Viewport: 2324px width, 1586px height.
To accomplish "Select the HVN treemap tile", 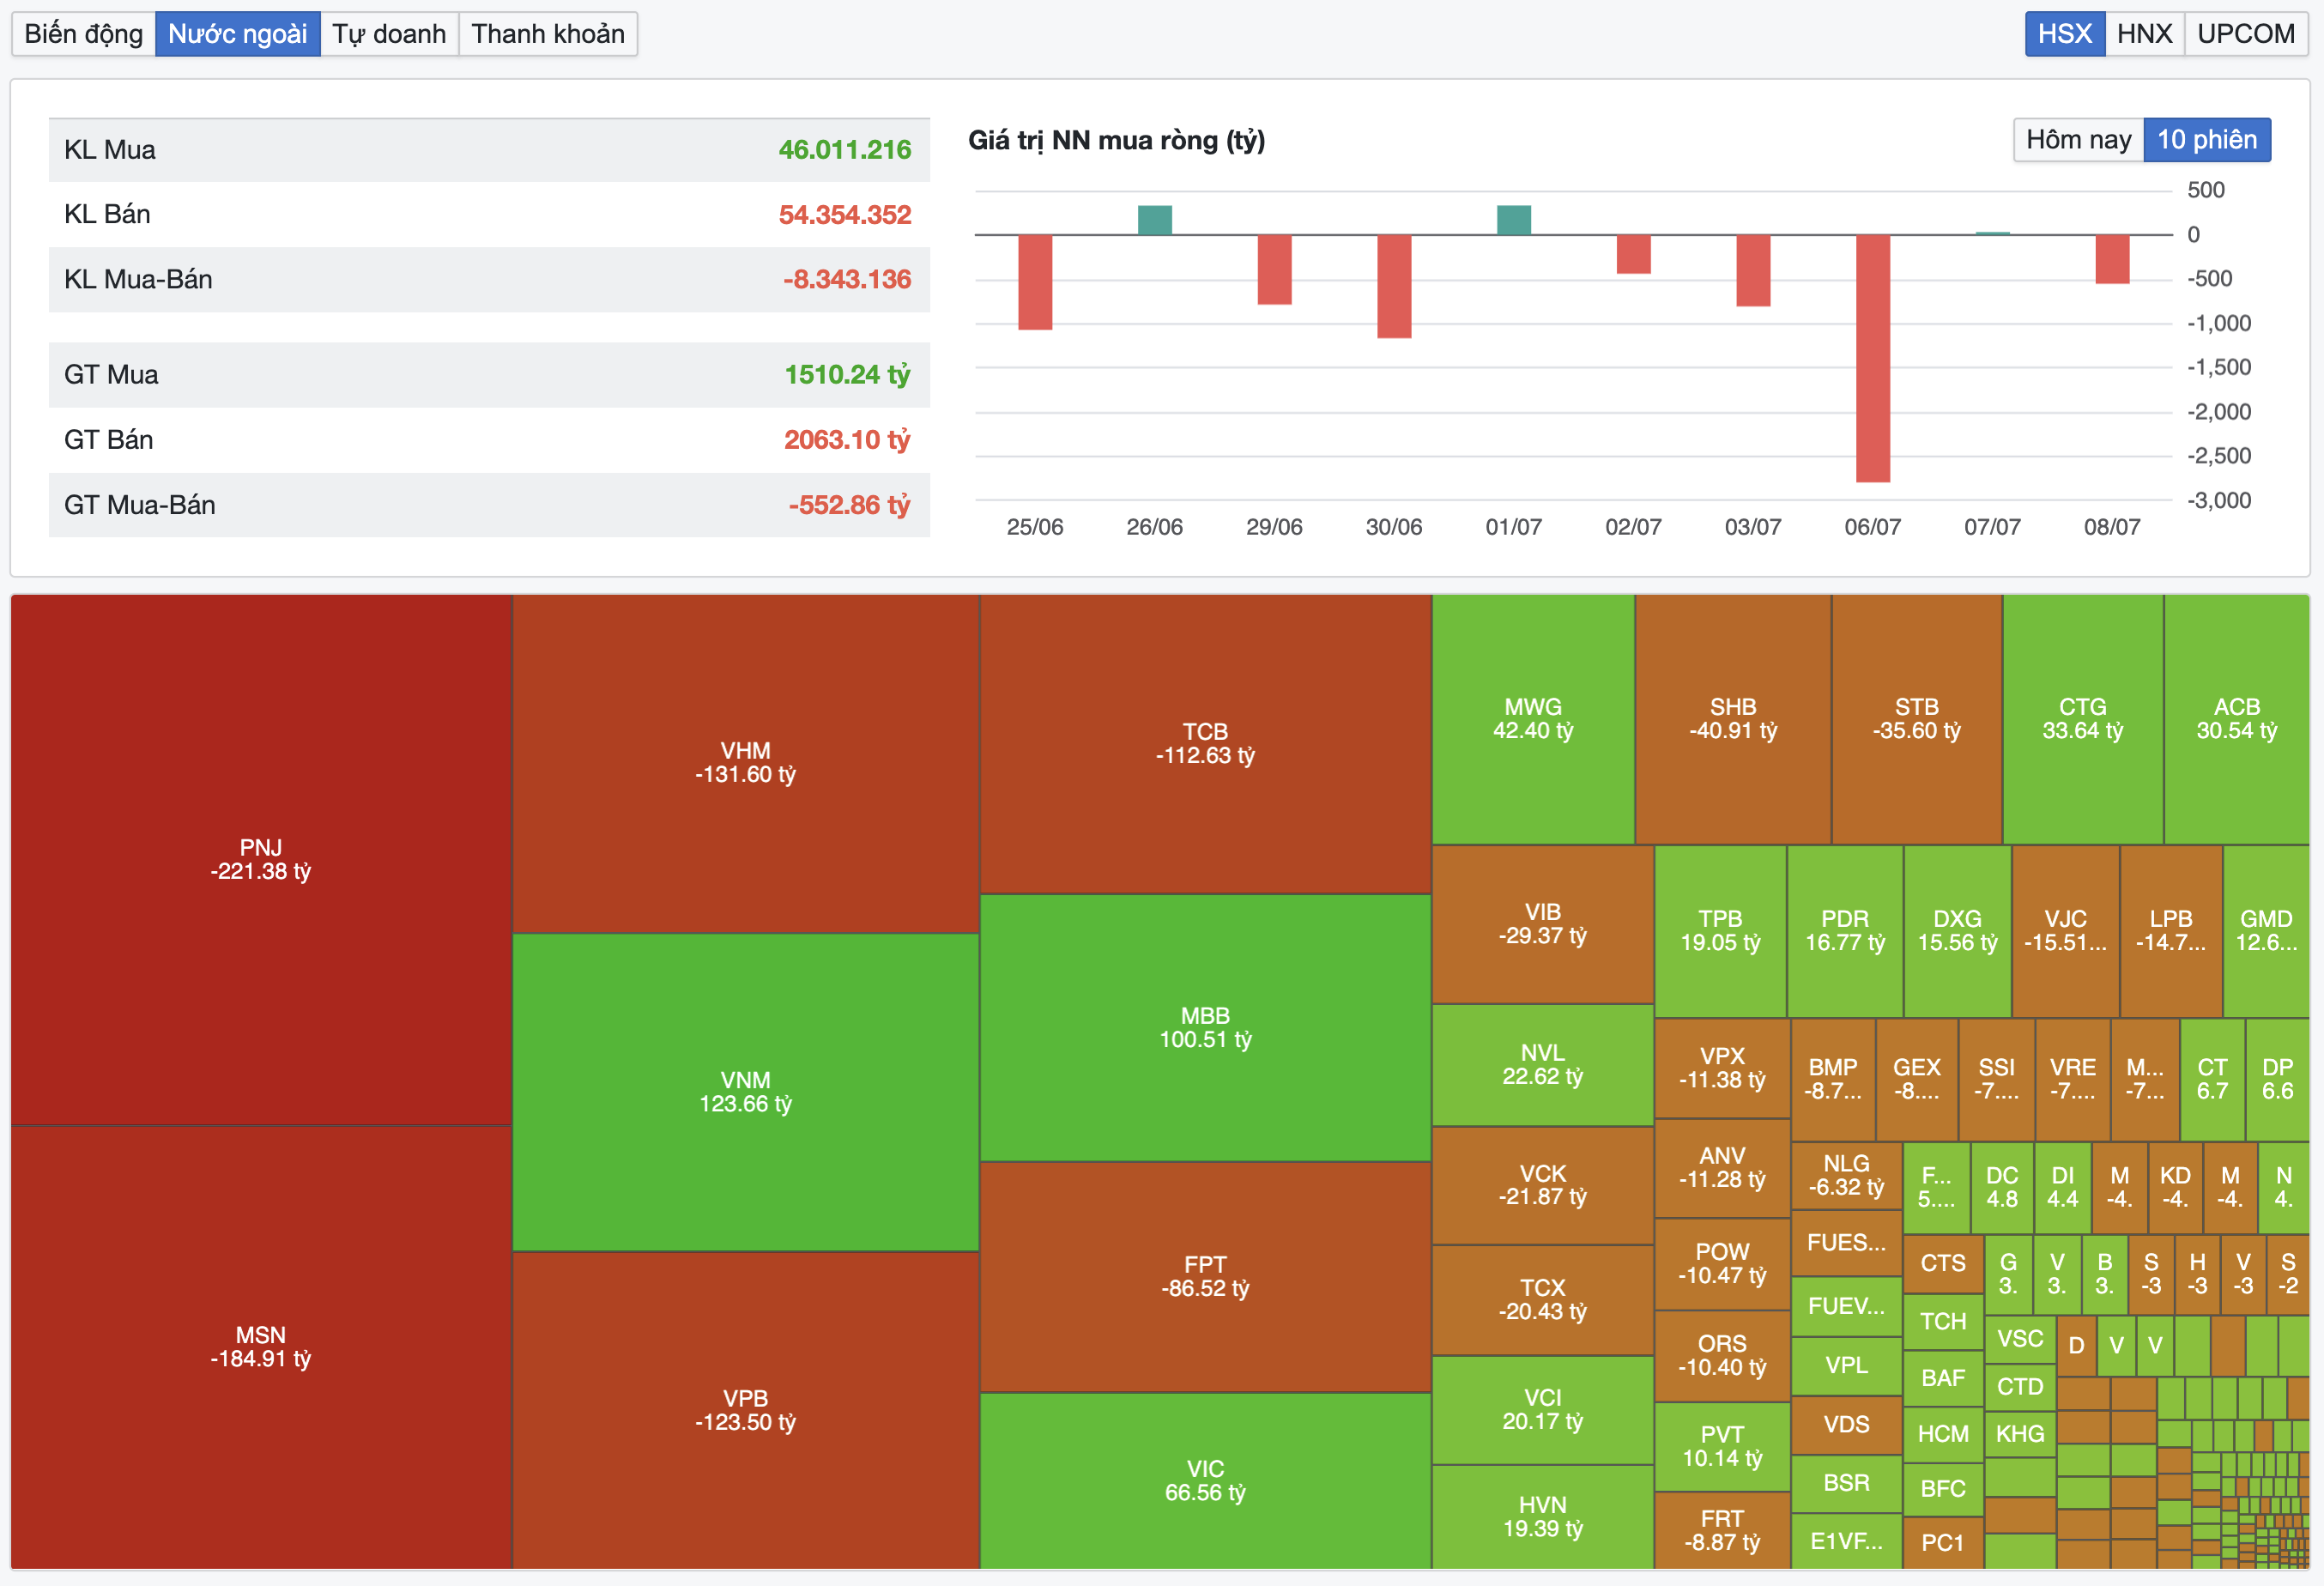I will (x=1543, y=1517).
